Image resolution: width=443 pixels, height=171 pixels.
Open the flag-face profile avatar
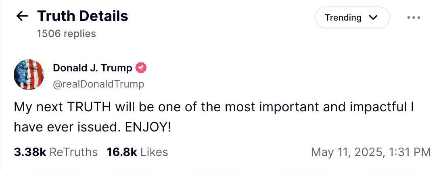(29, 75)
